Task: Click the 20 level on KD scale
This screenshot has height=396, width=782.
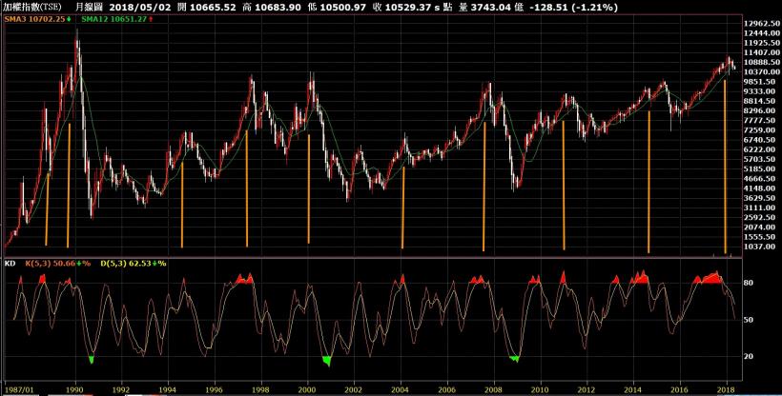Action: (749, 355)
